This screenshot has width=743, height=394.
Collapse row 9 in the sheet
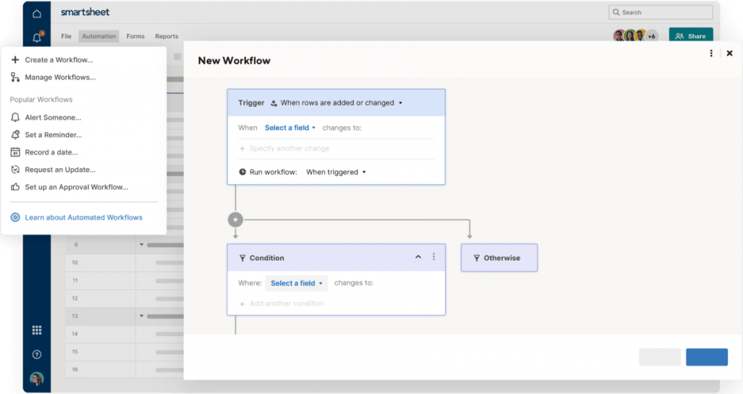(x=141, y=245)
